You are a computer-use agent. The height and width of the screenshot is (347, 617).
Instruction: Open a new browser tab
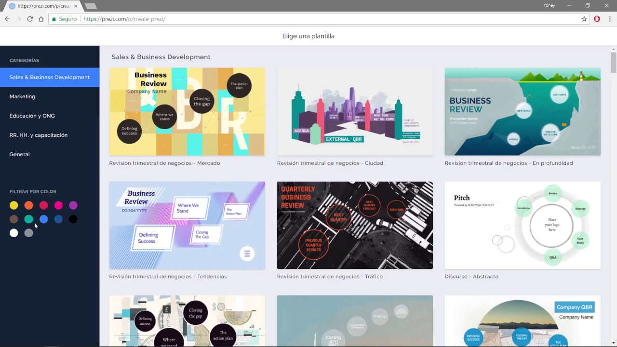(90, 6)
